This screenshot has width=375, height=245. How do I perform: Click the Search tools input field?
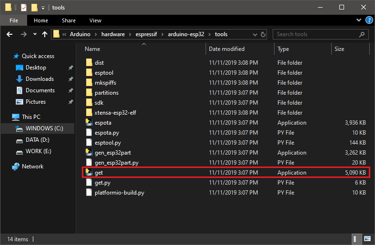316,34
